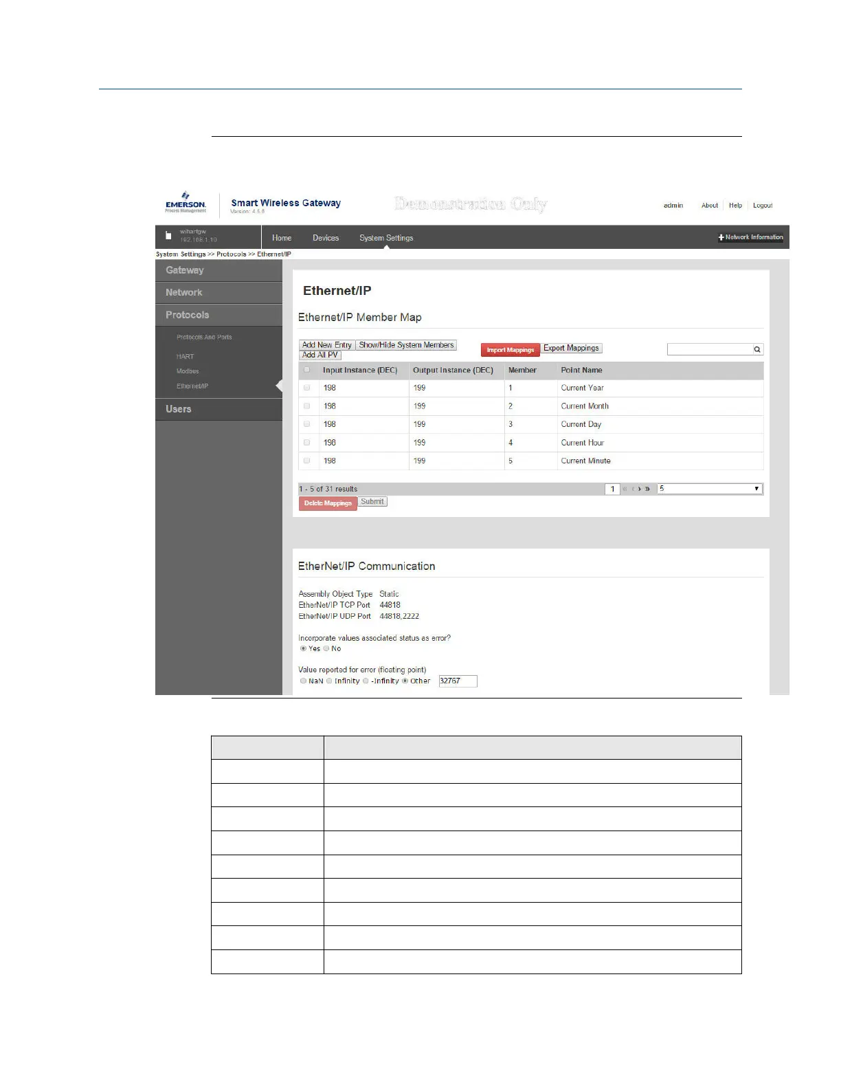
Task: Open the Devices tab
Action: (326, 238)
